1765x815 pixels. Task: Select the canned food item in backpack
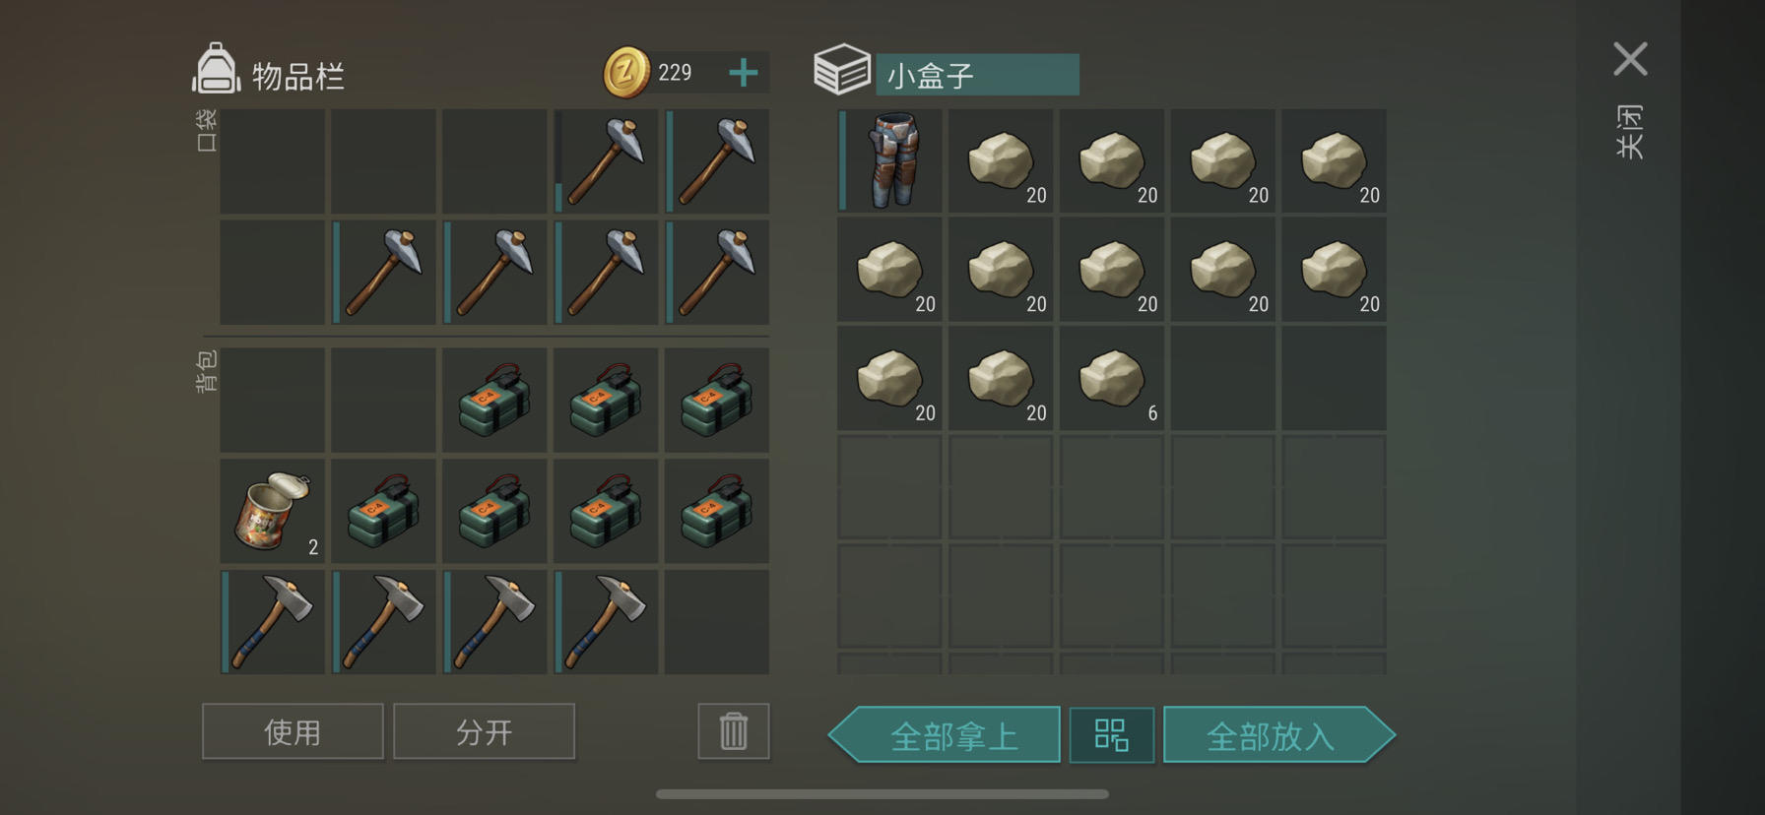point(272,511)
